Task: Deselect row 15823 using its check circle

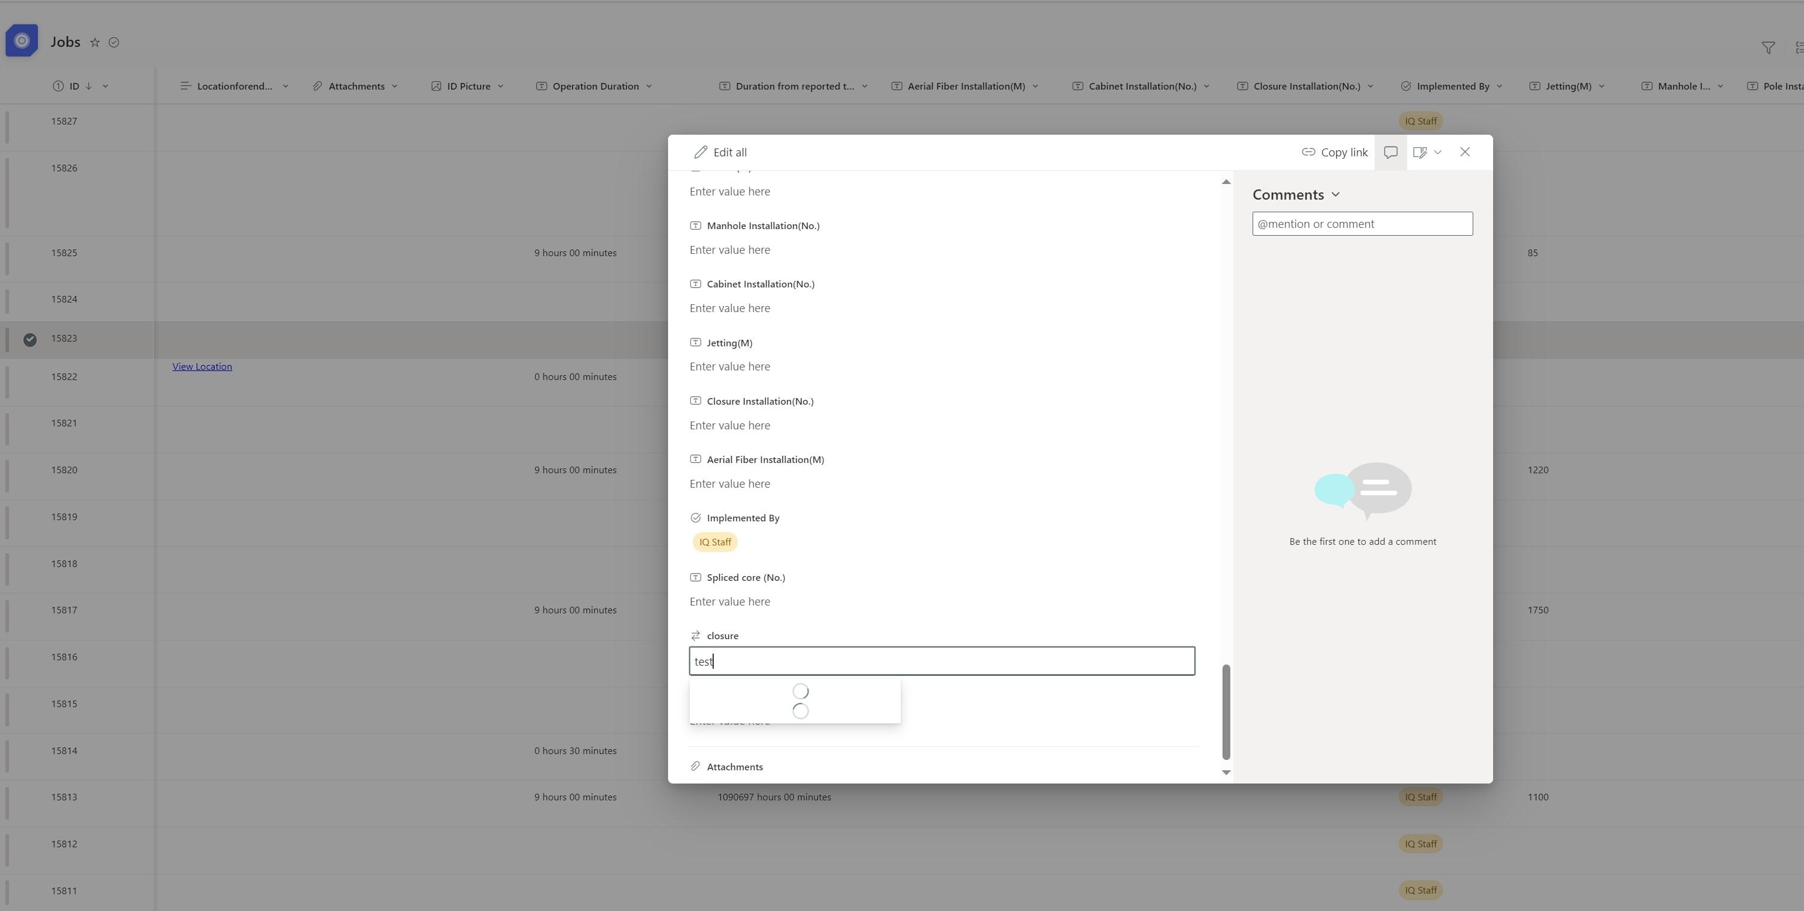Action: [29, 340]
